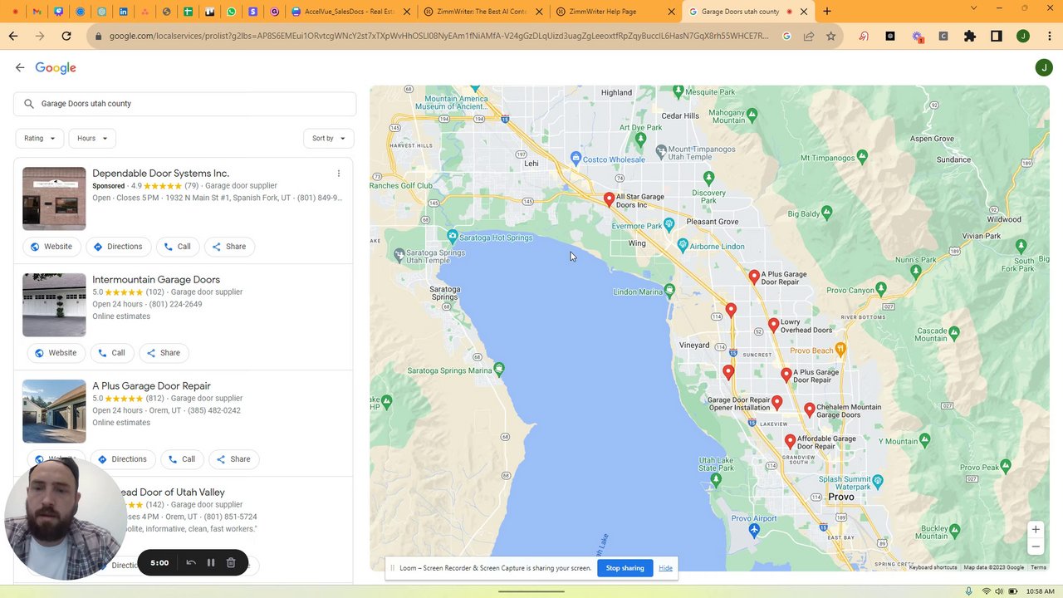1063x598 pixels.
Task: Select the All Star Garage Doors Inc map pin
Action: 609,199
